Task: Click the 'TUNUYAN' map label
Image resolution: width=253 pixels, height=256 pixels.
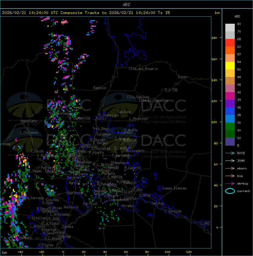Action: pos(64,237)
